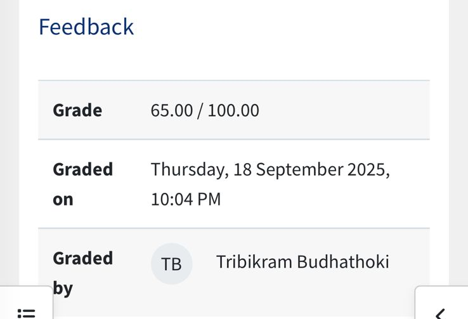Click the 10:04 PM graded time
The image size is (468, 319).
point(186,199)
